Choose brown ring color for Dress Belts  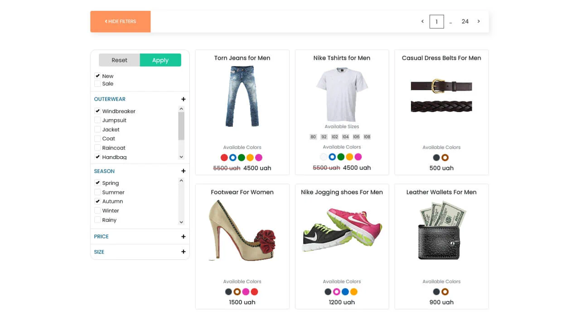445,158
